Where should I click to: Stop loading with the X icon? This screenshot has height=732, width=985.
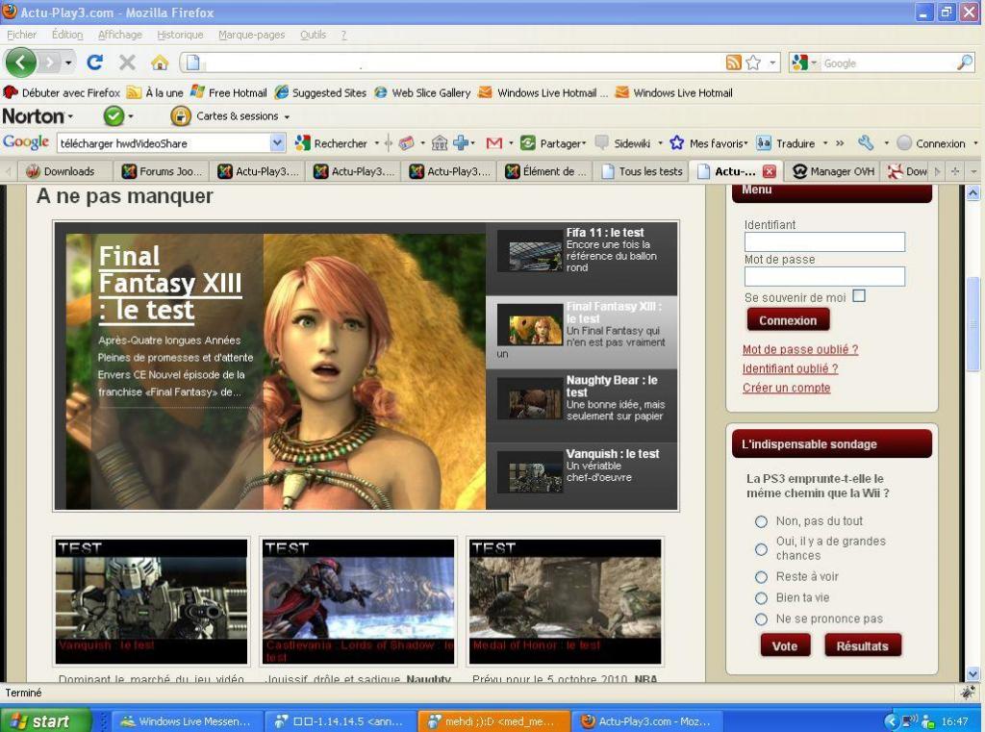128,63
